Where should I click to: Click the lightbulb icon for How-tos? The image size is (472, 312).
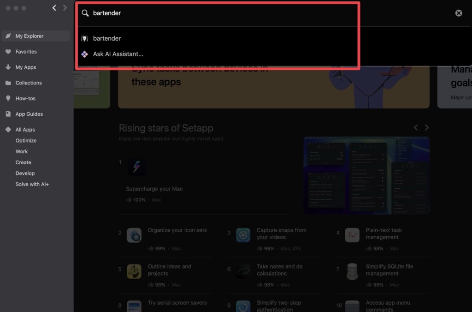(x=8, y=98)
